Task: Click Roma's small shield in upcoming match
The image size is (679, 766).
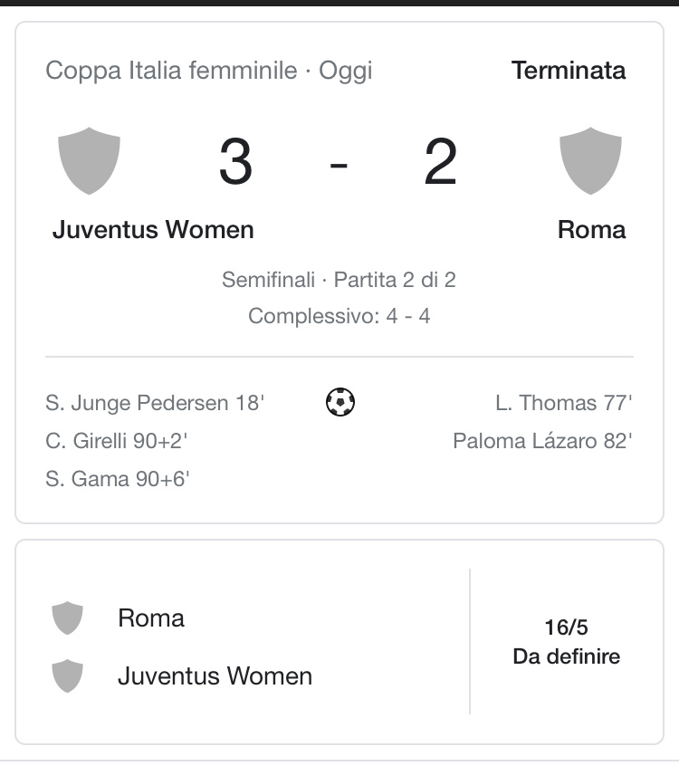Action: coord(67,618)
